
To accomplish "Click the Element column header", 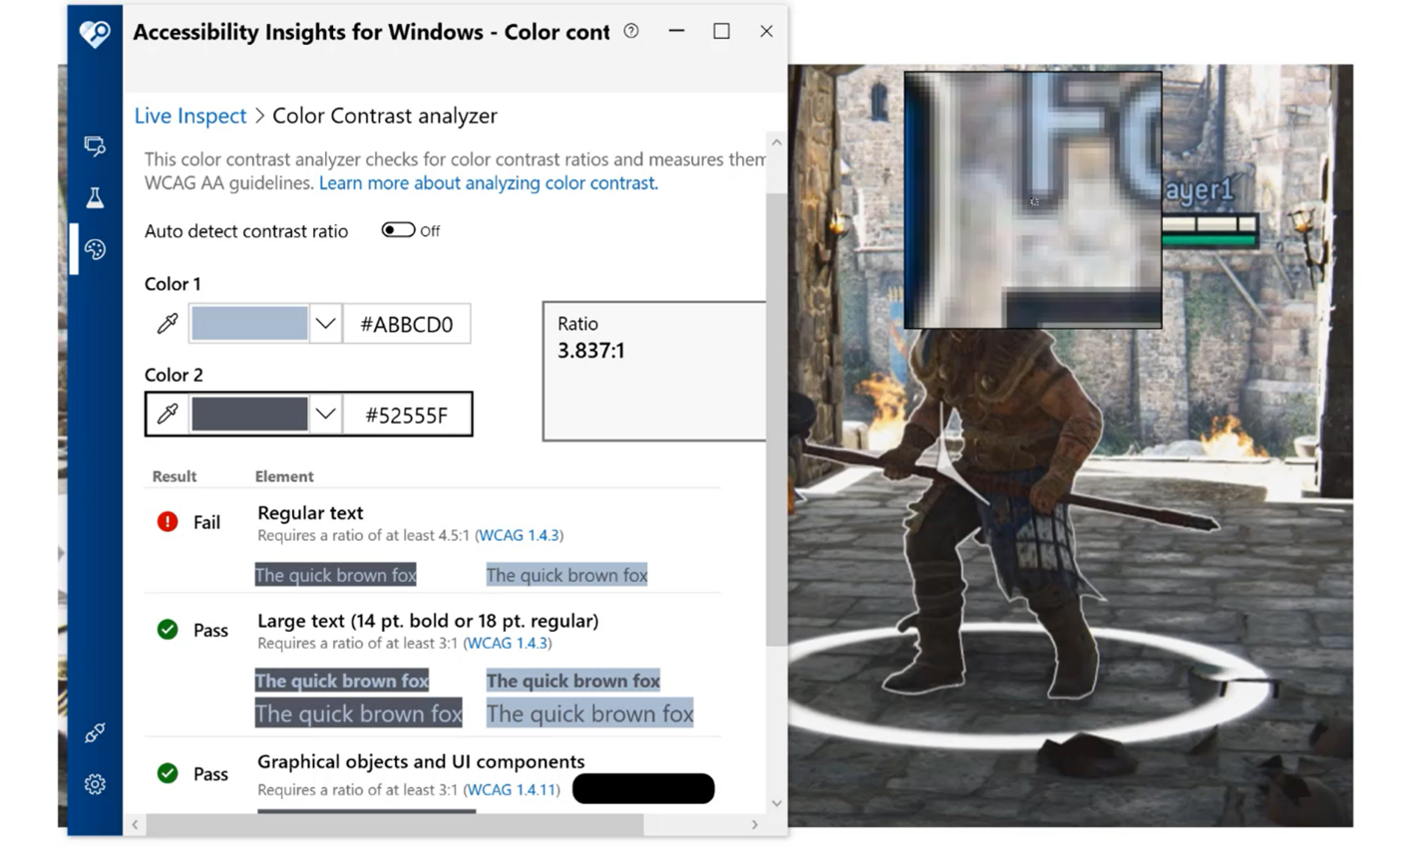I will pos(284,476).
